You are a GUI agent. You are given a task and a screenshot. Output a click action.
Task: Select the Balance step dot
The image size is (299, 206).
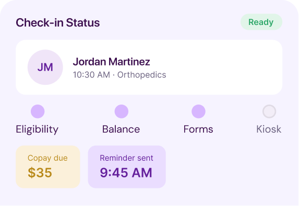(x=121, y=111)
